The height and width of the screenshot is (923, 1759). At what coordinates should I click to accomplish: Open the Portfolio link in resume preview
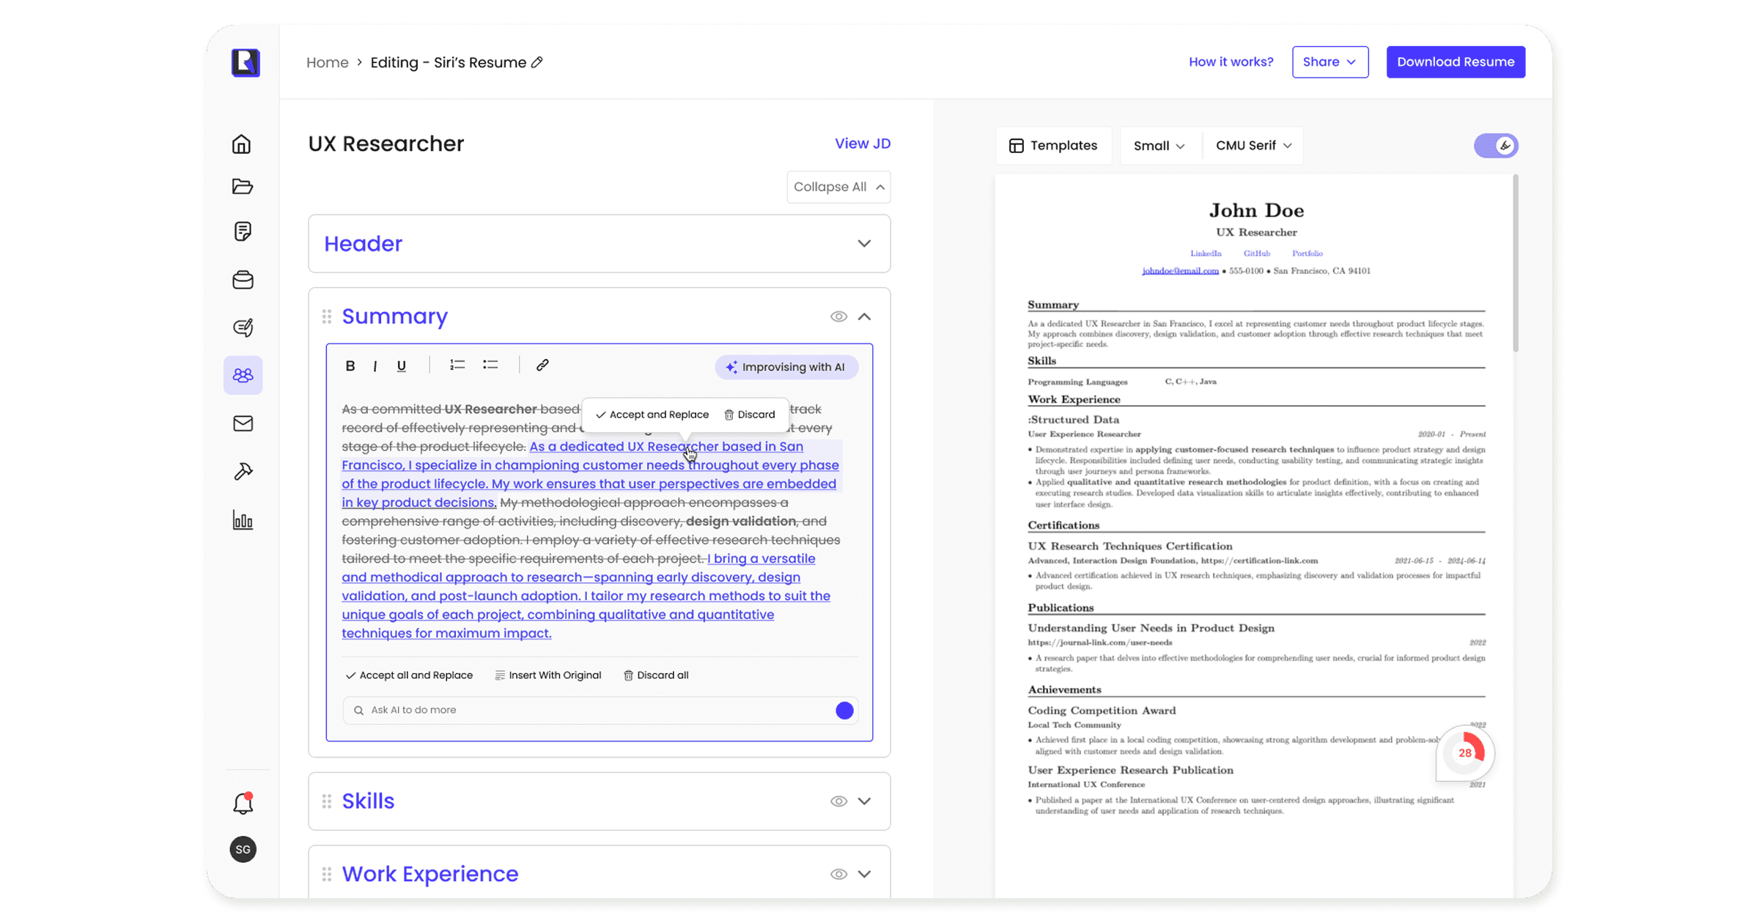tap(1307, 253)
